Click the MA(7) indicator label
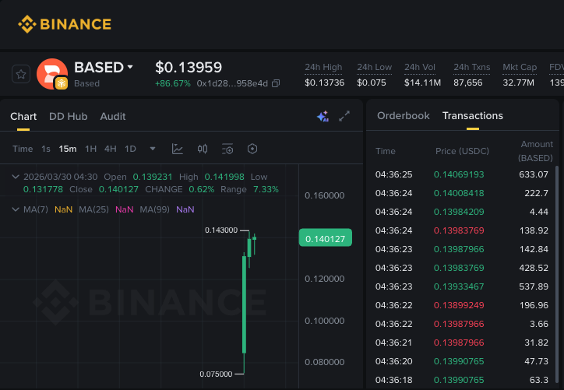The image size is (564, 390). pyautogui.click(x=36, y=209)
